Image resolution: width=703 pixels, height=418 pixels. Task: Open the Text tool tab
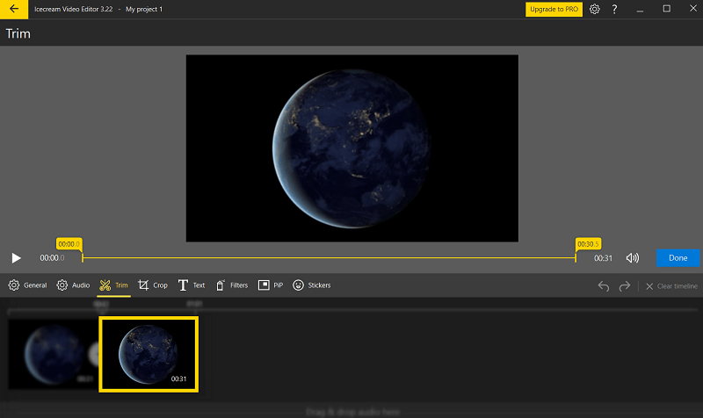pos(192,285)
